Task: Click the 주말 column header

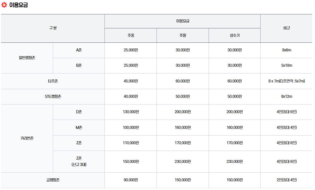Action: [183, 35]
